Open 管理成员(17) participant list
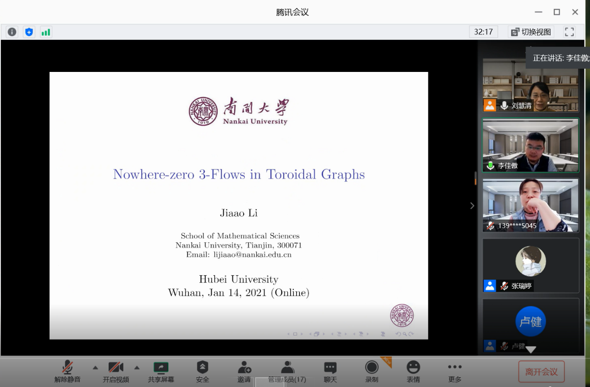The image size is (590, 387). click(x=287, y=372)
